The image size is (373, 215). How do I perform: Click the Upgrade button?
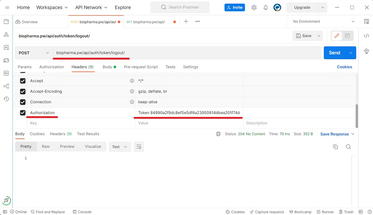pyautogui.click(x=302, y=8)
